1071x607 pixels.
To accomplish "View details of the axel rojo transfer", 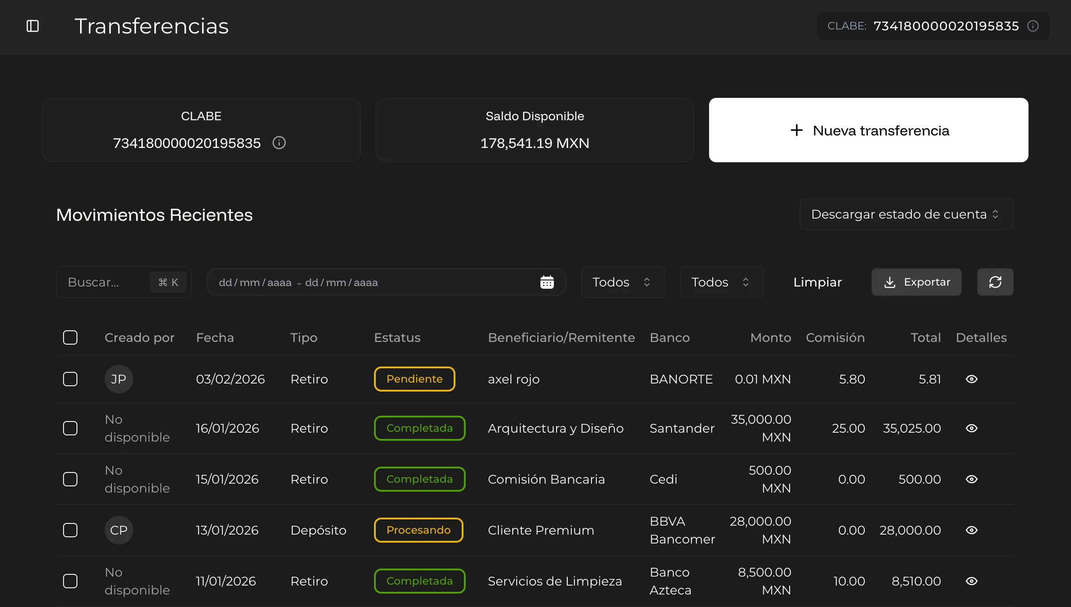I will [972, 379].
